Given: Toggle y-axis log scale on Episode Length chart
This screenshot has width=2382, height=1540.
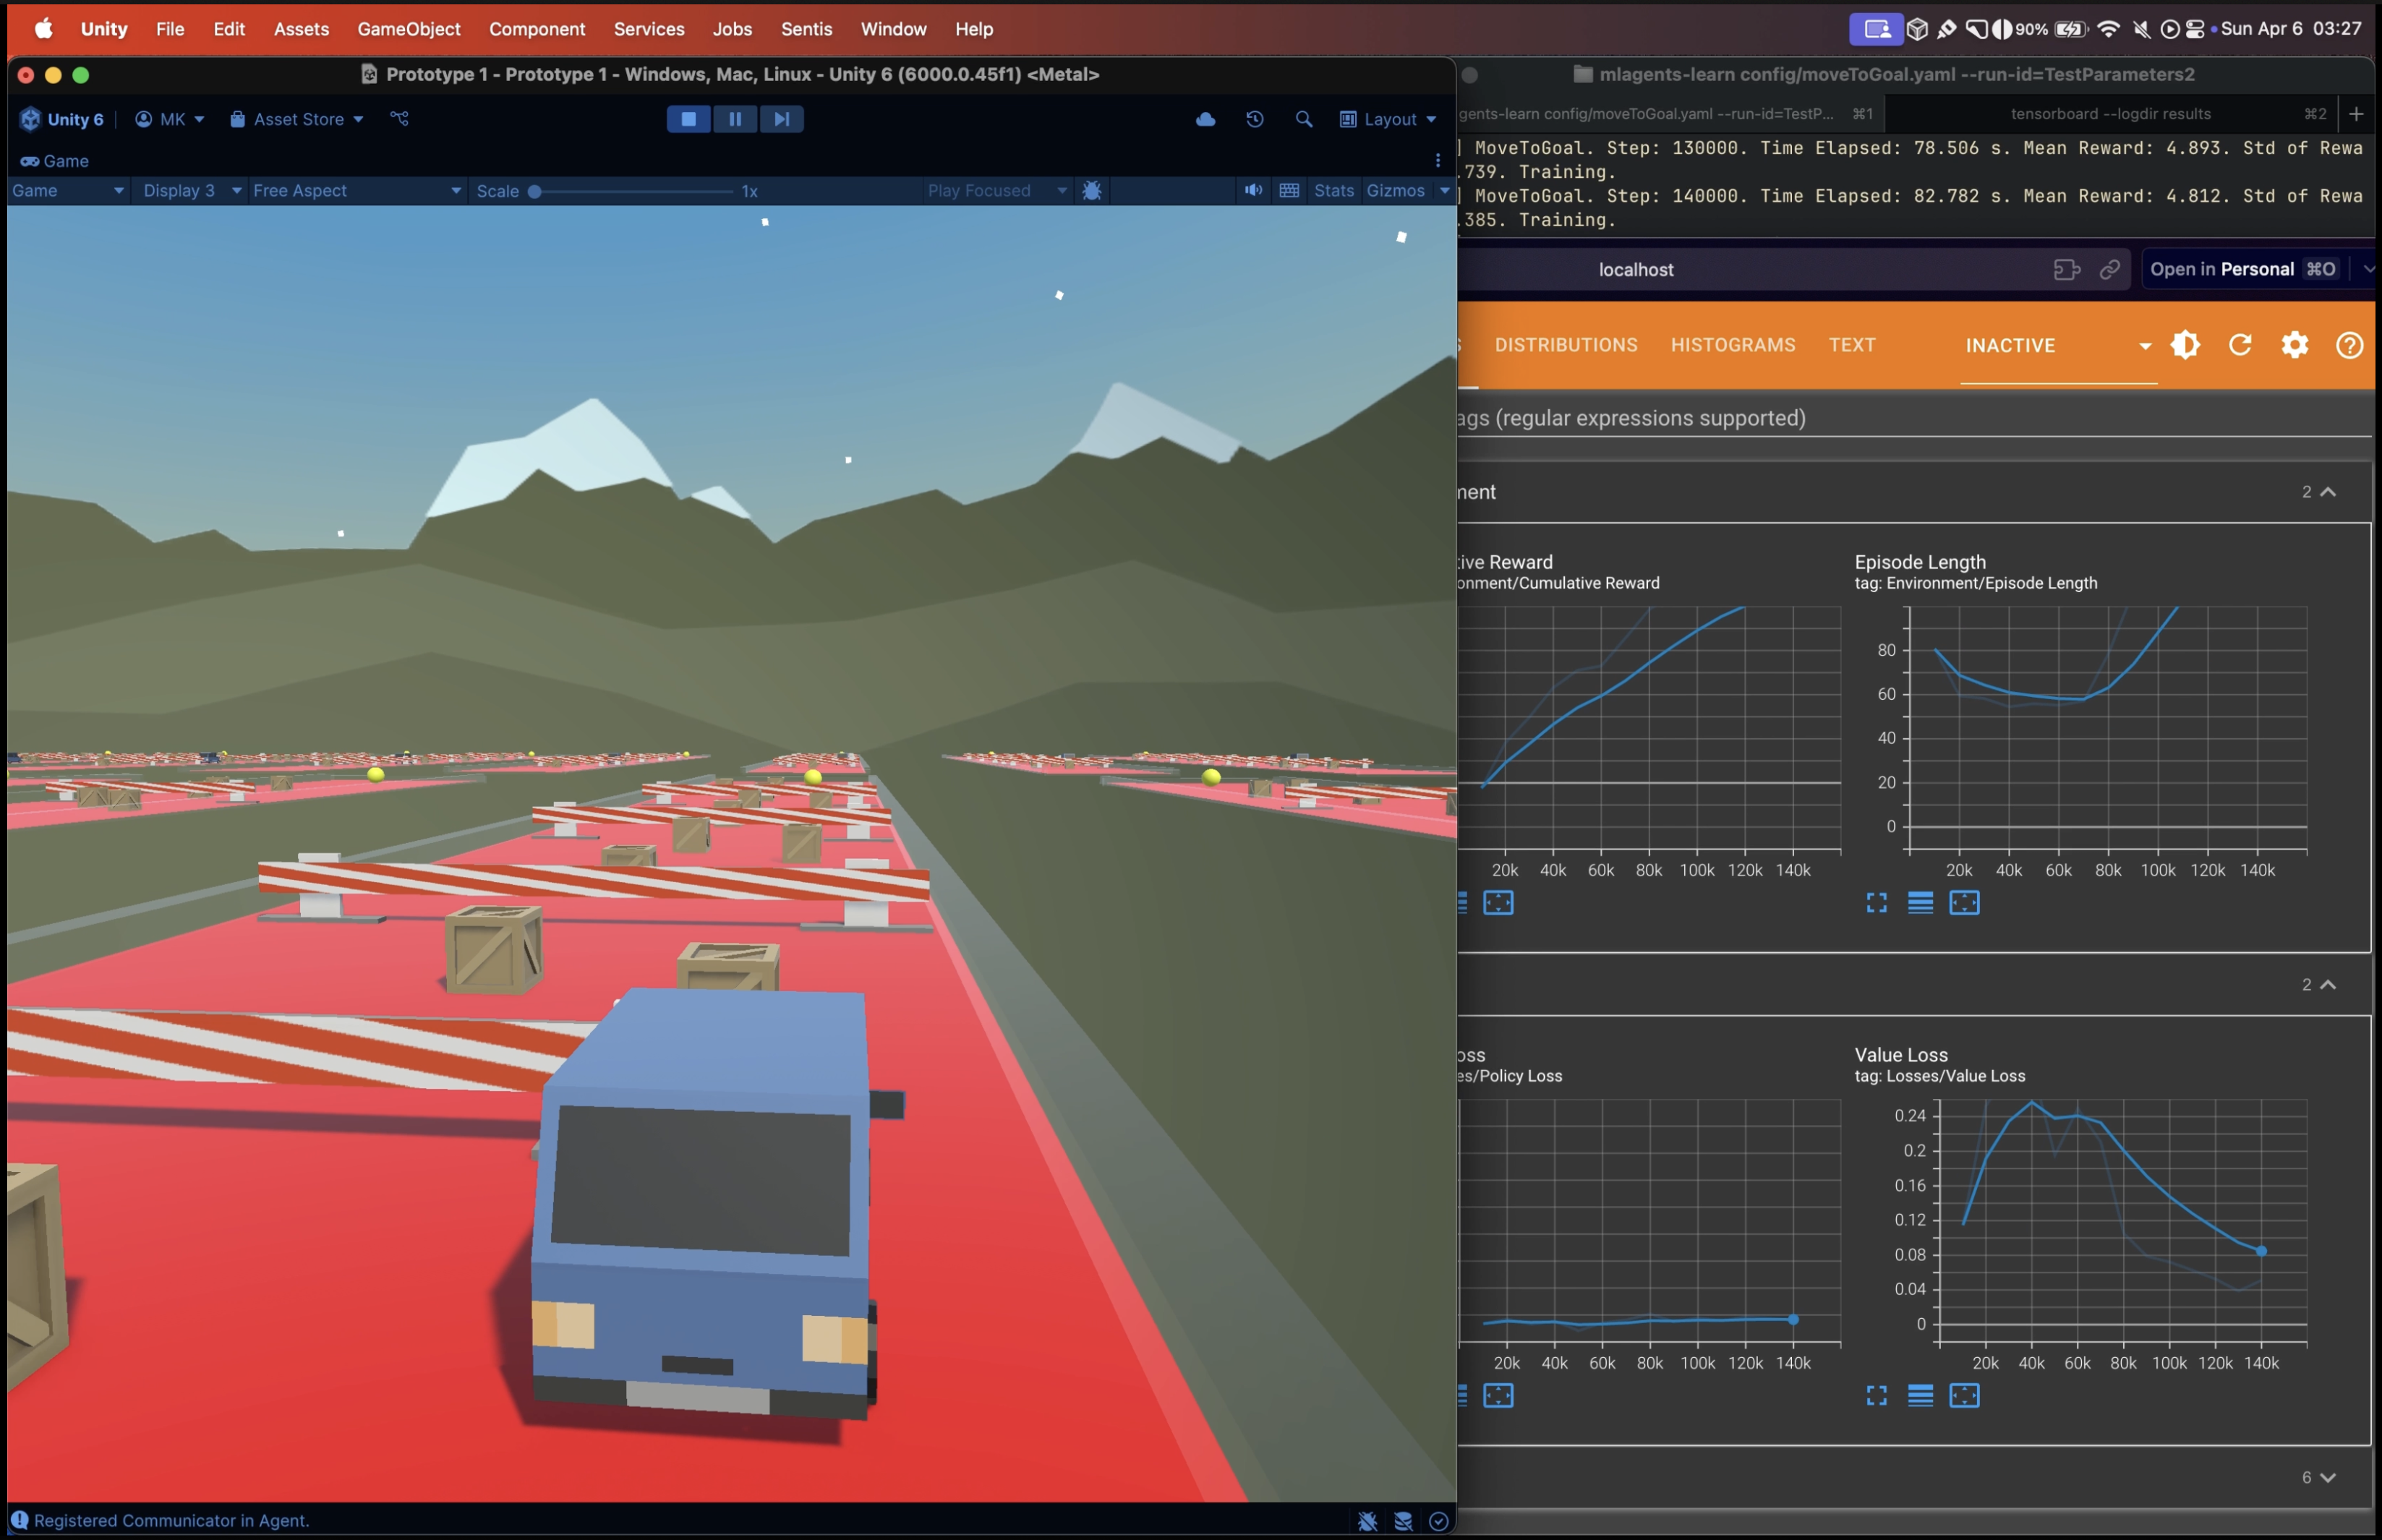Looking at the screenshot, I should click(x=1920, y=903).
